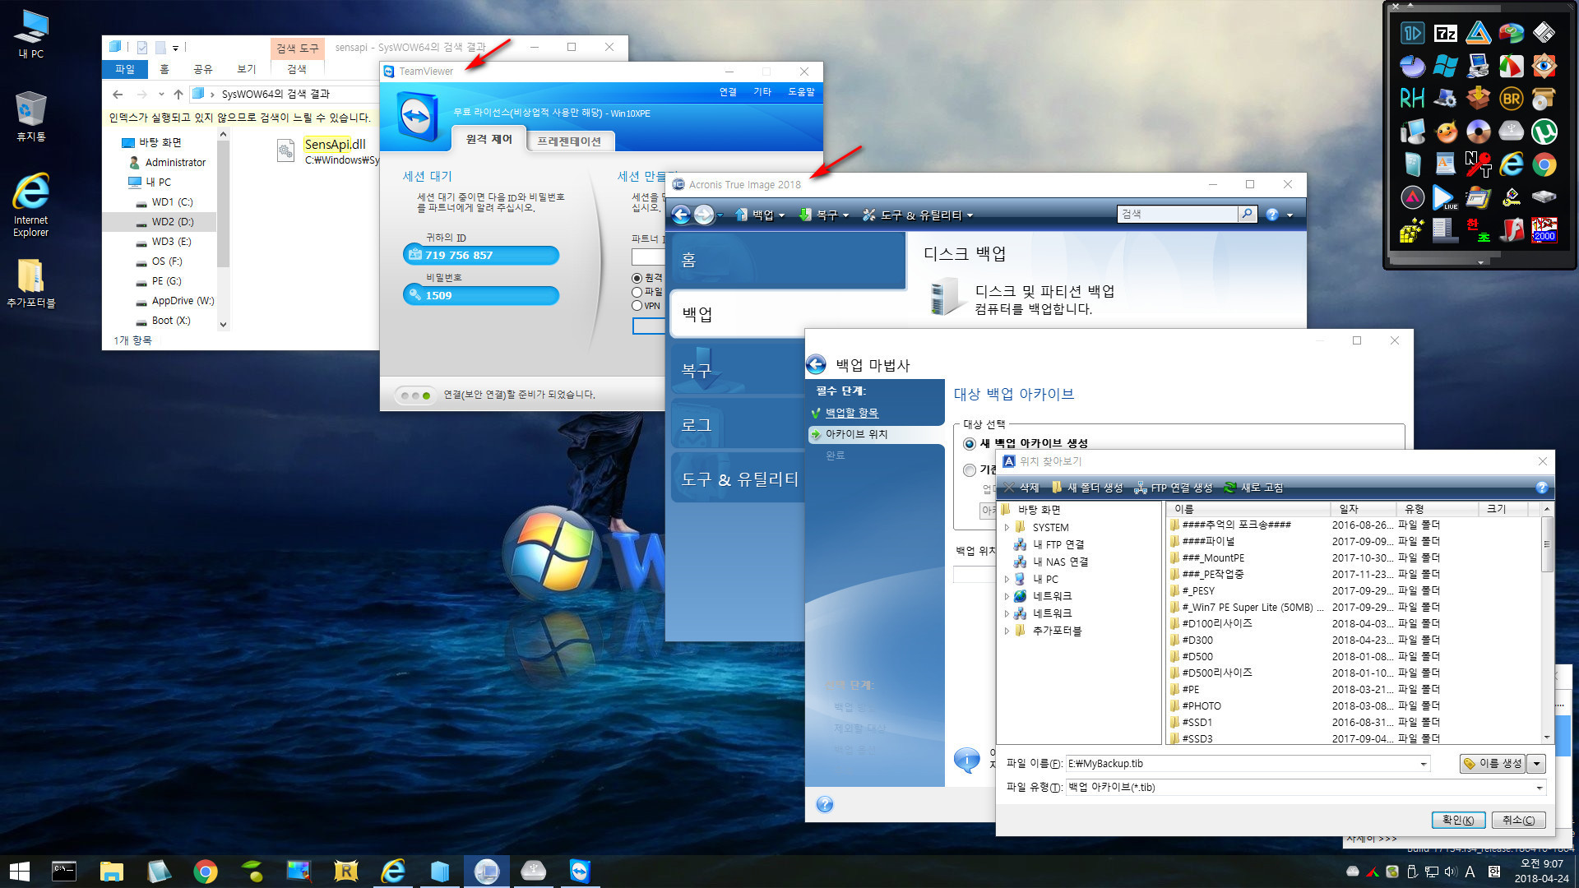Open the uTorrent icon in the launcher panel
The width and height of the screenshot is (1579, 888).
1544,132
